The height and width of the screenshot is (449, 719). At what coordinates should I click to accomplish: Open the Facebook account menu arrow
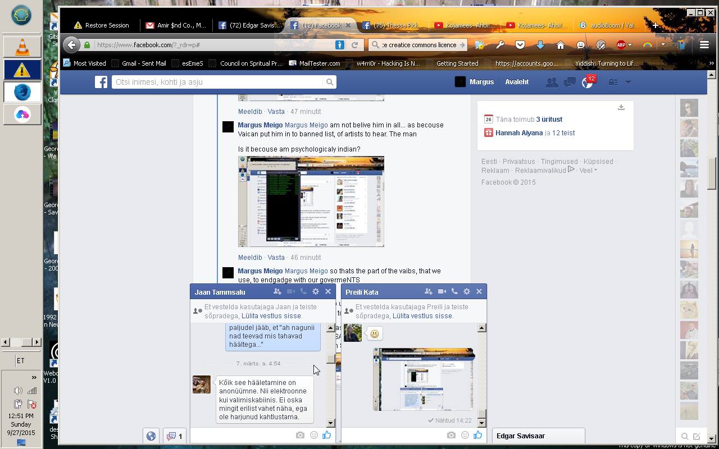point(628,83)
